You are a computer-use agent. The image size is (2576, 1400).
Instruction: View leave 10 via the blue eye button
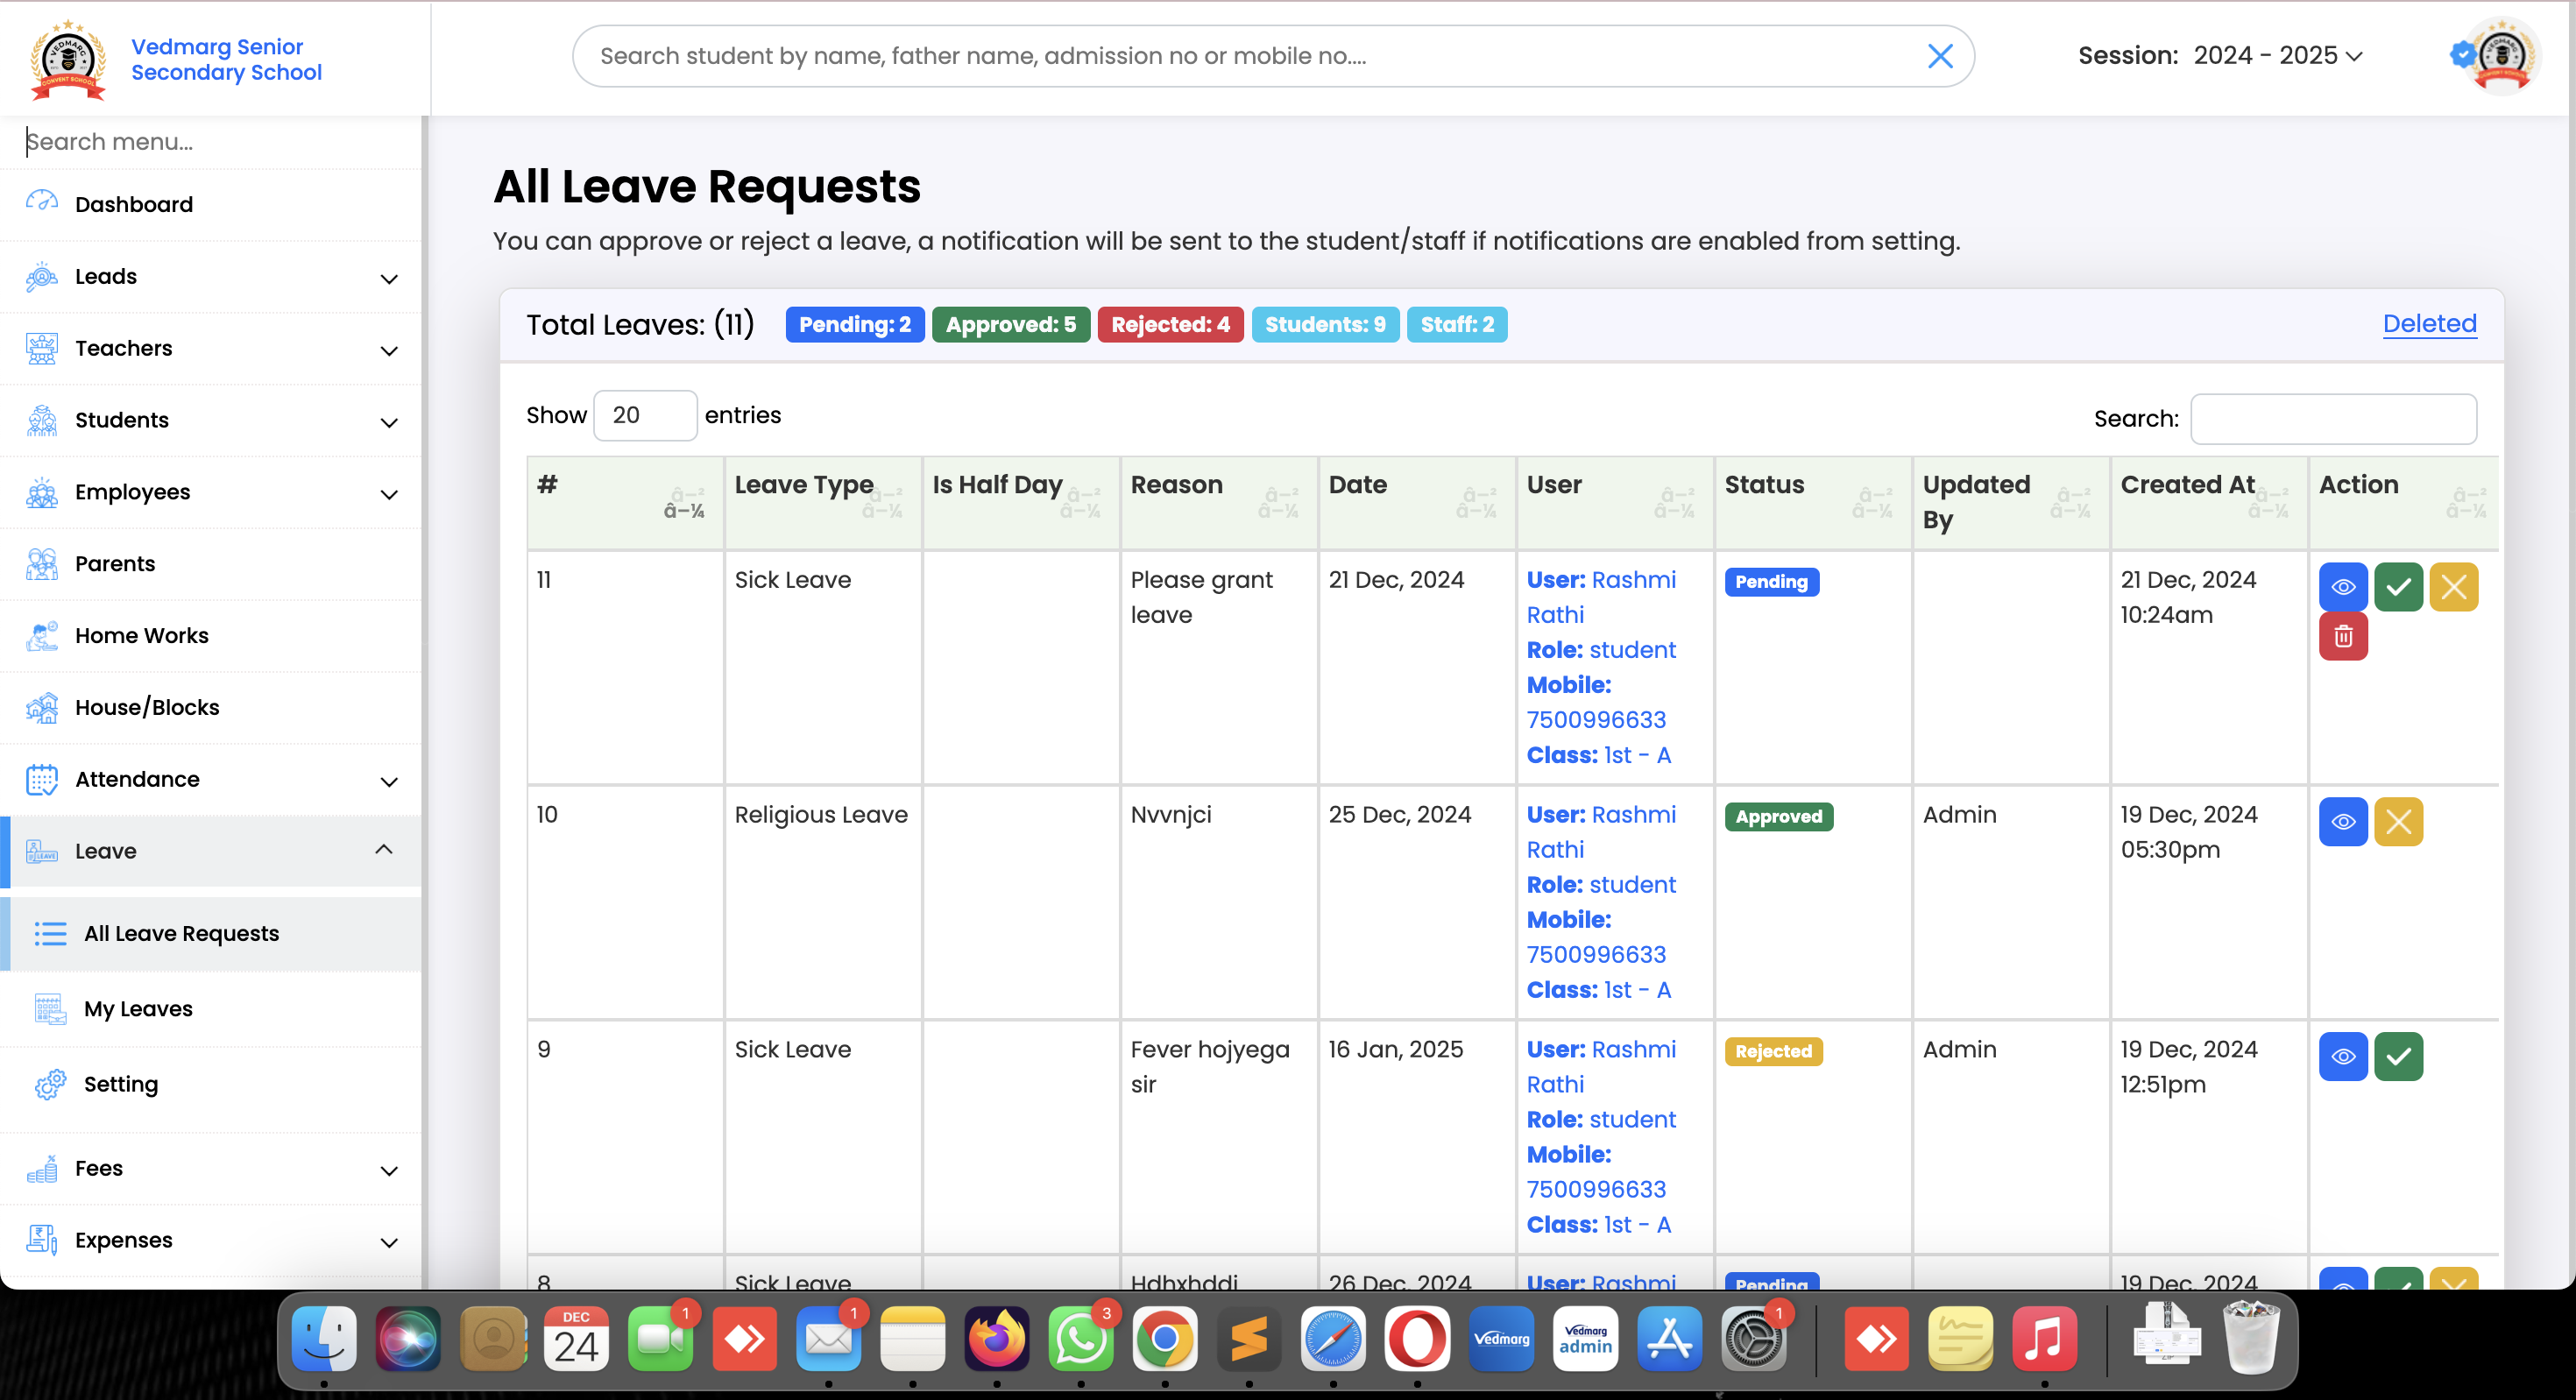coord(2342,822)
